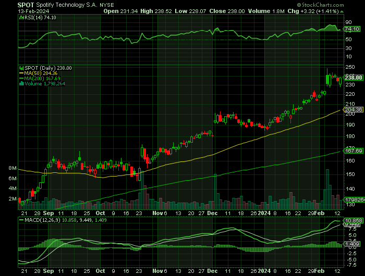Click the Nov label under the MACD panel

pos(157,271)
